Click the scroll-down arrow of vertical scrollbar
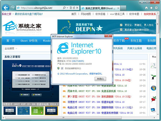Viewport: 161px width, 121px height. (x=158, y=114)
